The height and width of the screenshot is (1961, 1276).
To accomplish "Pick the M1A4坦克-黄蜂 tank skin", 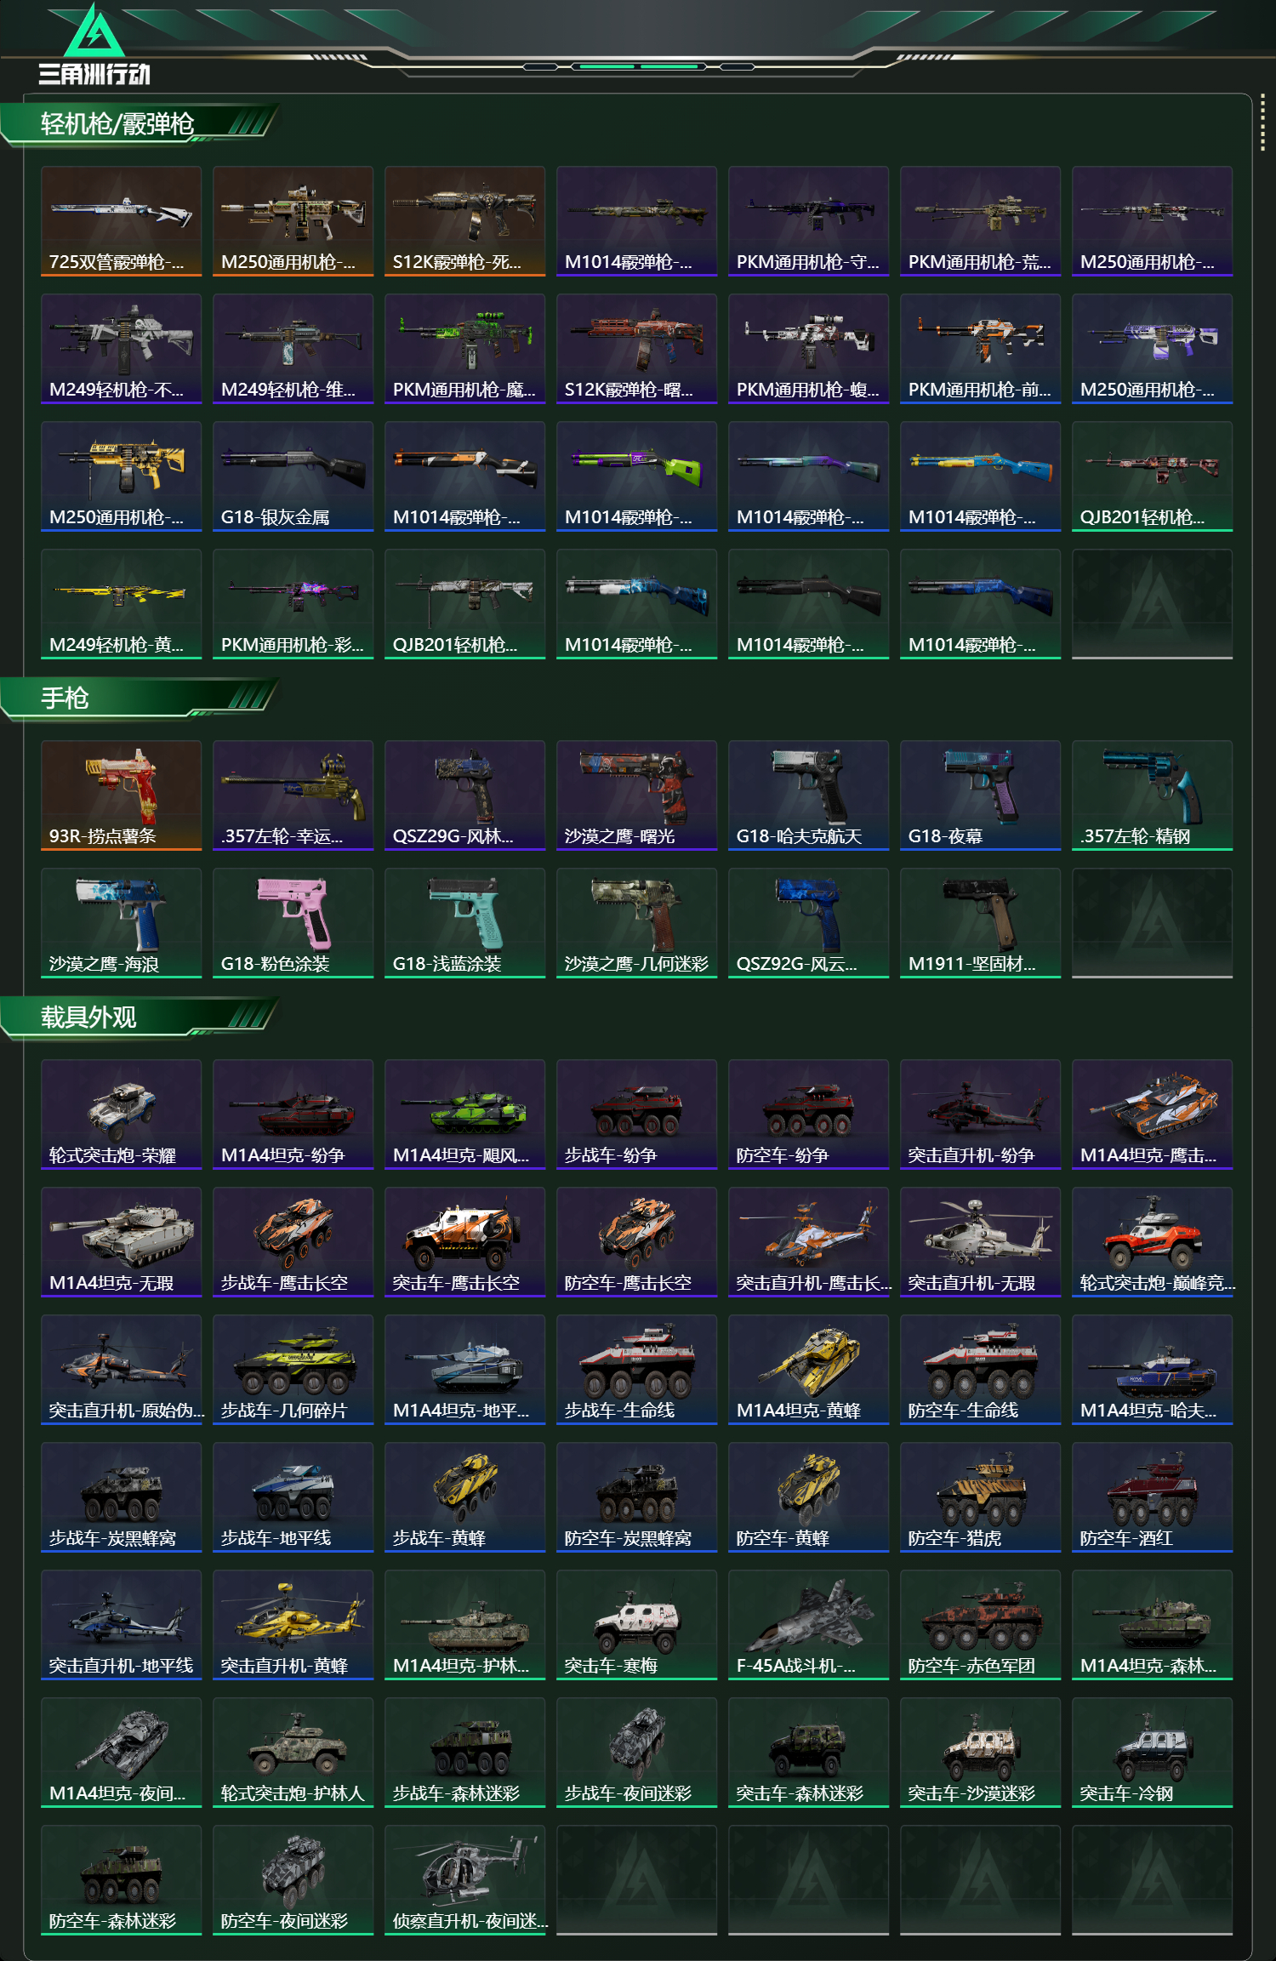I will (x=809, y=1369).
